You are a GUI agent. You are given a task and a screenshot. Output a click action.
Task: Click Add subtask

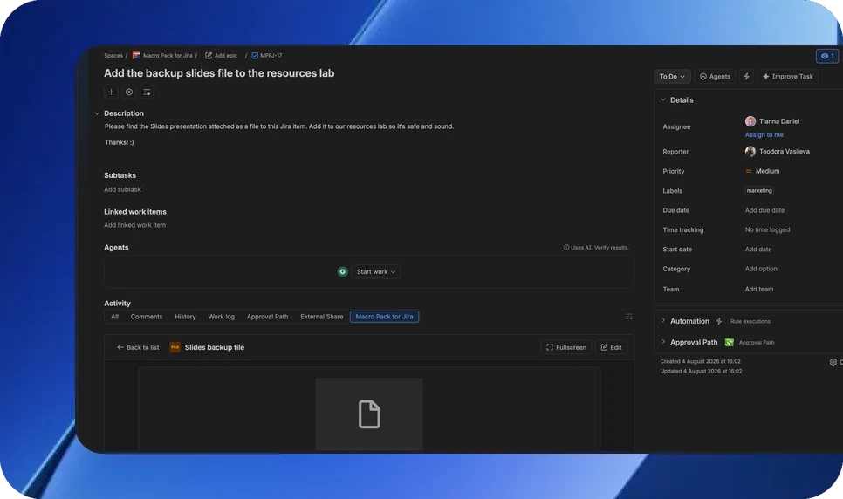122,189
